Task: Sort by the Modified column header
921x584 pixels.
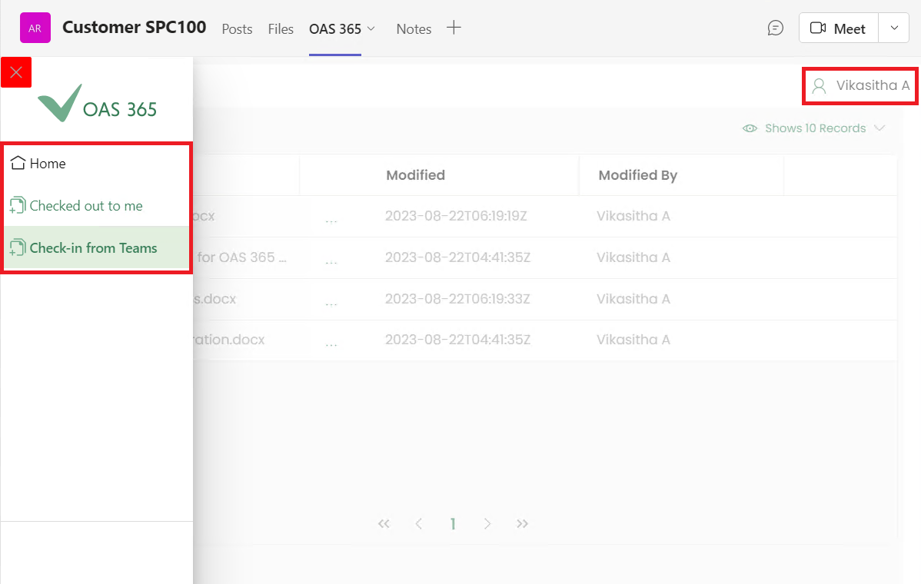Action: pos(415,175)
